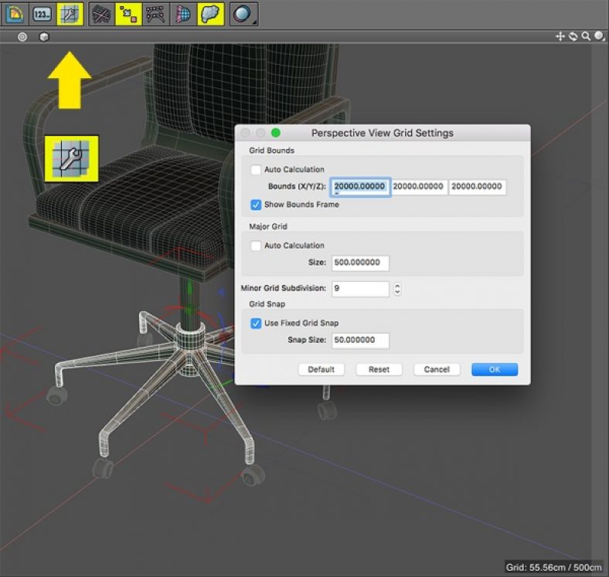
Task: Click the white cube view icon
Action: pyautogui.click(x=44, y=37)
